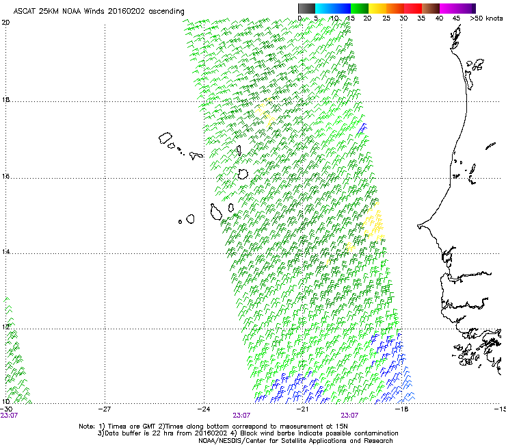This screenshot has height=445, width=506.
Task: Click the longitude label "-24"
Action: click(204, 409)
